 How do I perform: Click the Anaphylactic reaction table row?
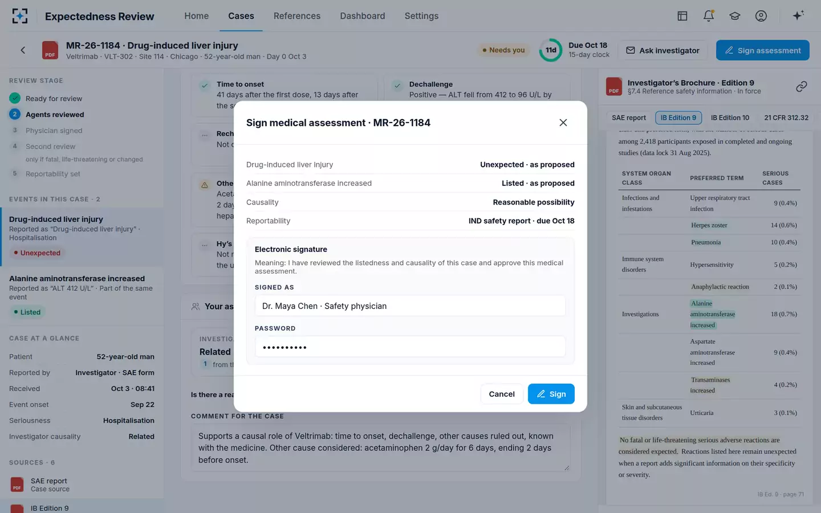[709, 287]
